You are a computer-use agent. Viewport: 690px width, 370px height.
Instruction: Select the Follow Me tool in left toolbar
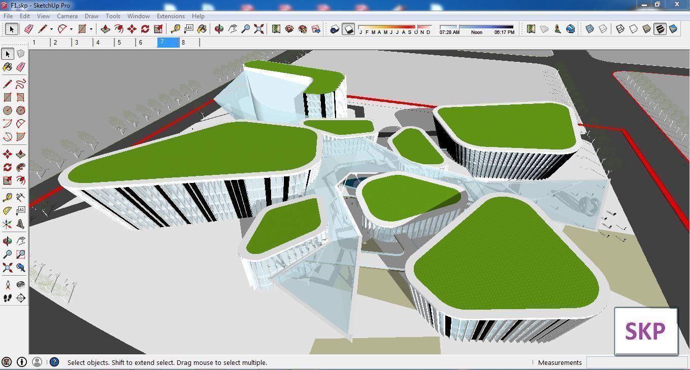point(21,167)
